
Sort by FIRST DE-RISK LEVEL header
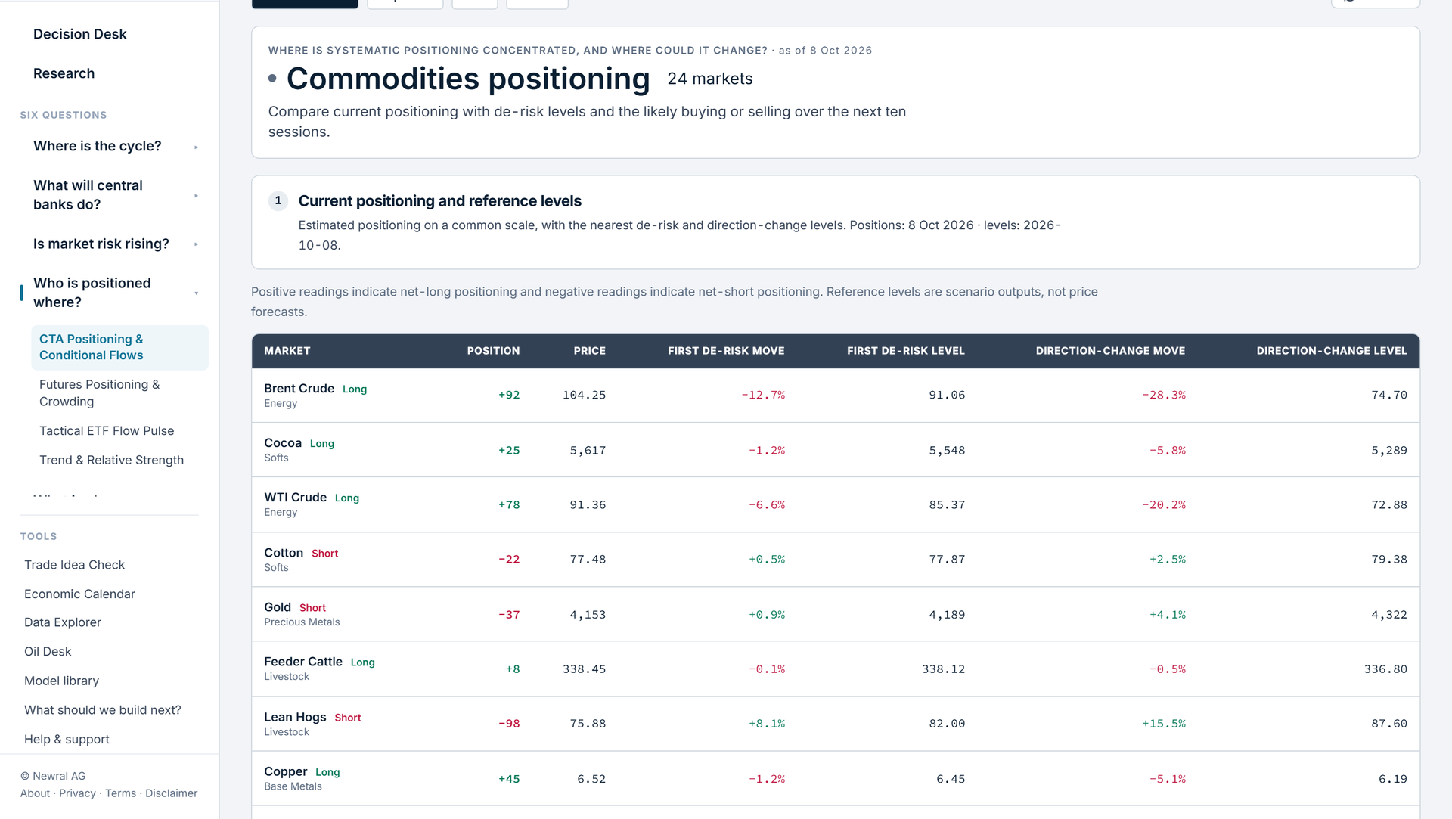[905, 351]
